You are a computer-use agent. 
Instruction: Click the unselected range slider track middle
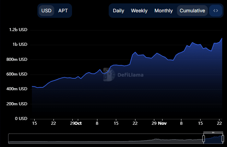103,138
